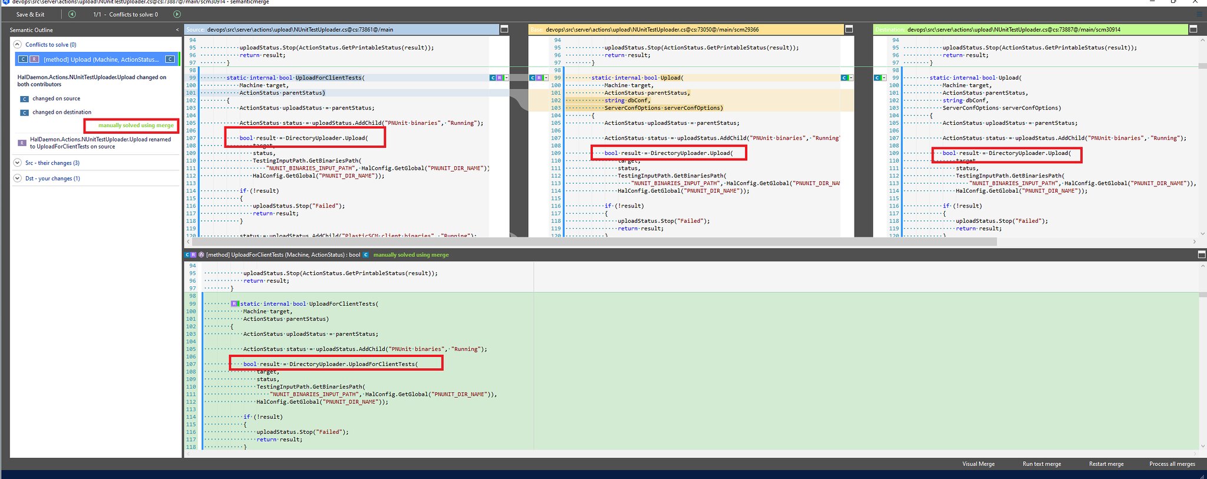
Task: Expand Dst - your changes section
Action: click(17, 178)
